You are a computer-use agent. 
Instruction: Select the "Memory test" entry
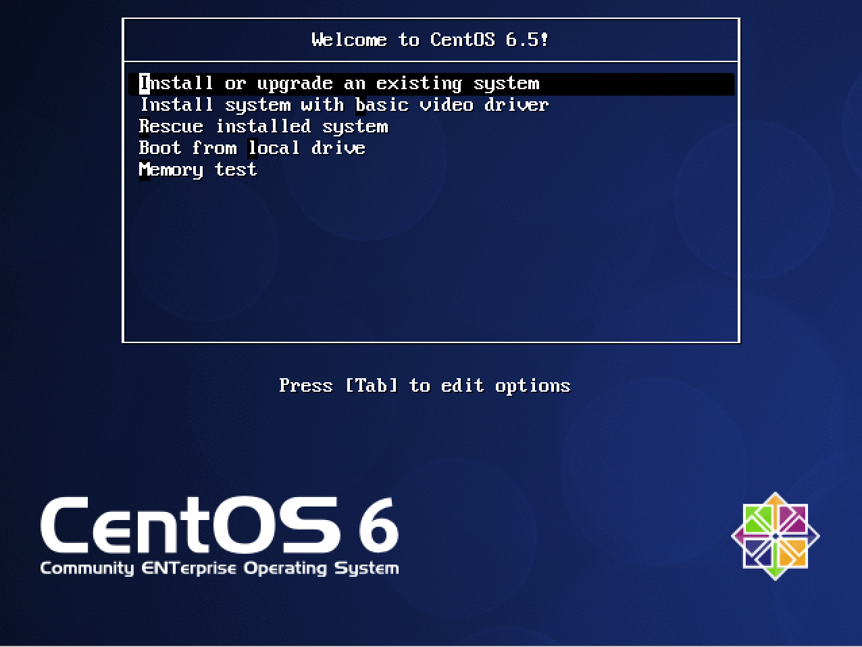pyautogui.click(x=197, y=170)
